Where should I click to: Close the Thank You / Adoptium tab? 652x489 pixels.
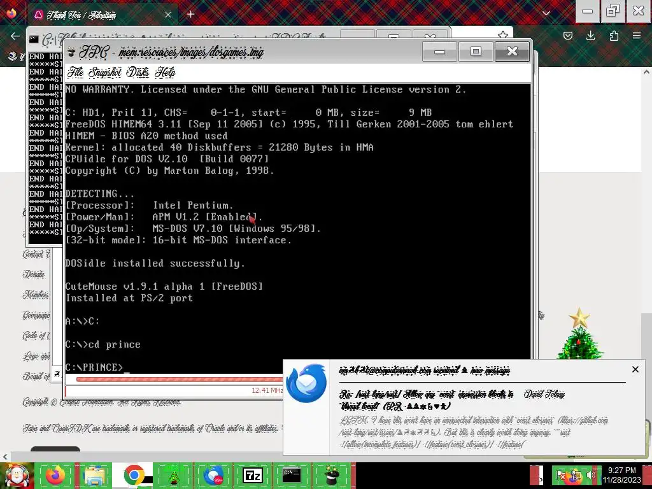point(168,15)
